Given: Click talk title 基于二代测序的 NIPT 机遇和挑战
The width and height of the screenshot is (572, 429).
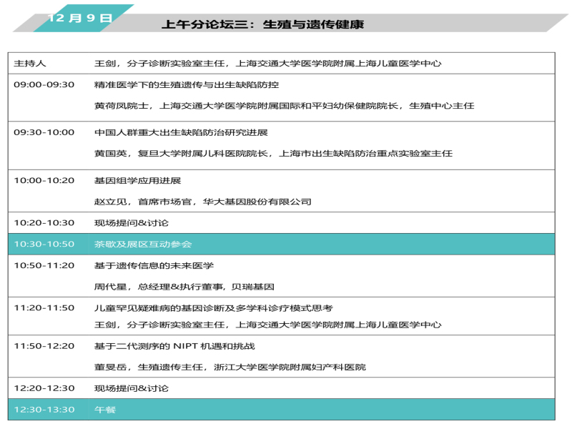Looking at the screenshot, I should click(174, 346).
